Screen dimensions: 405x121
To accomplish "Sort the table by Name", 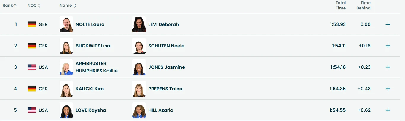I will pyautogui.click(x=68, y=6).
